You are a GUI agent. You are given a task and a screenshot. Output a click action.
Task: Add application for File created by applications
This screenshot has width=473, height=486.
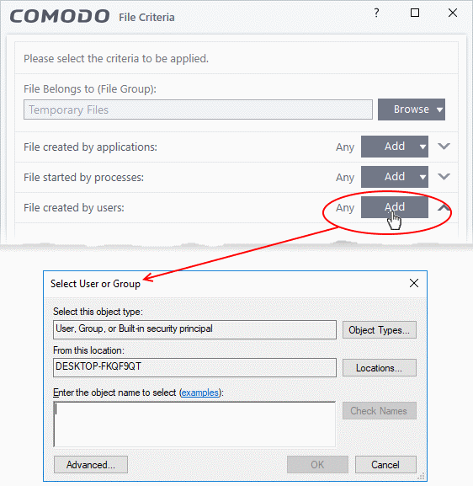point(395,147)
